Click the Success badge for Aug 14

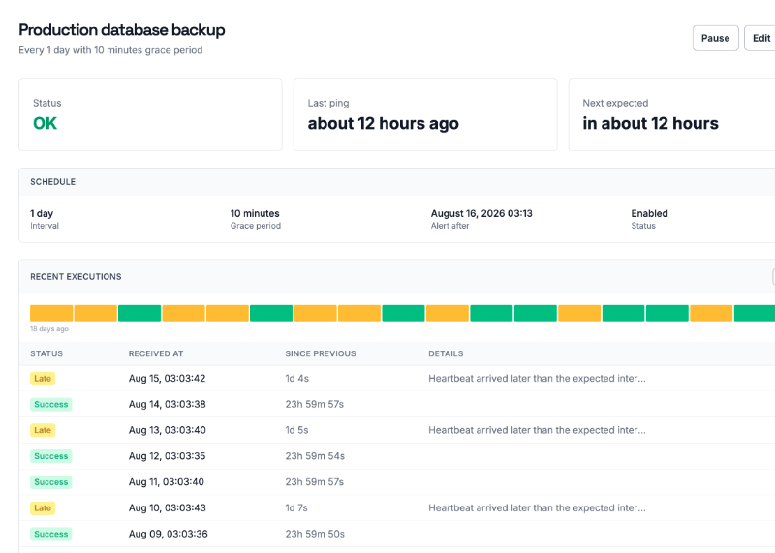pos(51,404)
